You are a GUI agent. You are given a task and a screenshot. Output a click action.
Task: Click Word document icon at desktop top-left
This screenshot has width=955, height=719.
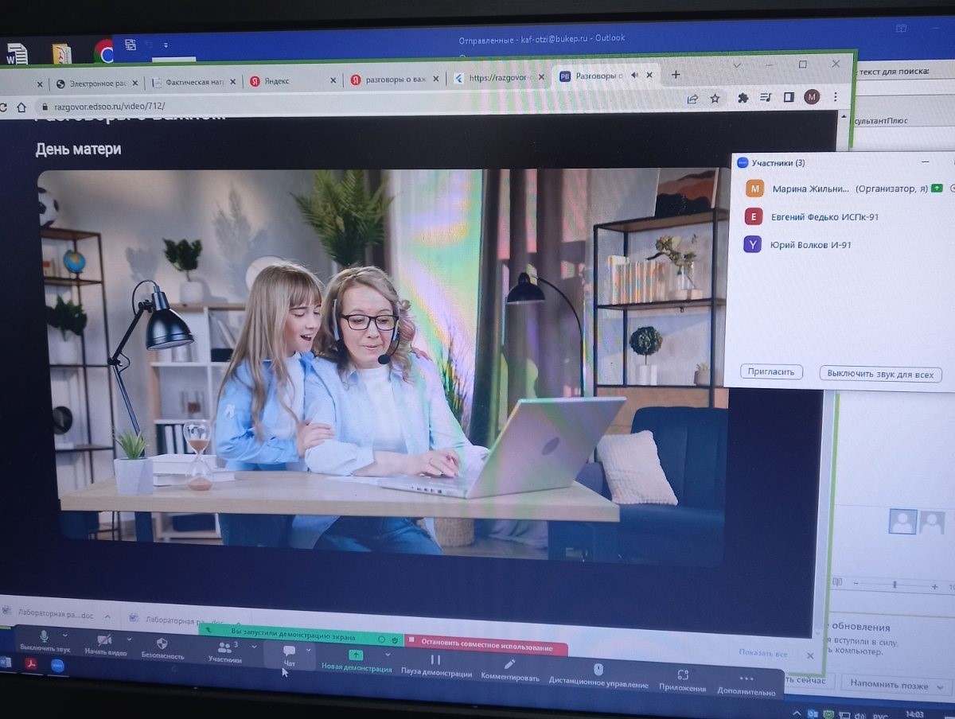click(x=17, y=53)
